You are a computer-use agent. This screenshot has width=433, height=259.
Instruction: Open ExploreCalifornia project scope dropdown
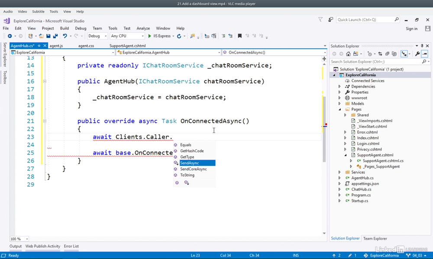[62, 52]
